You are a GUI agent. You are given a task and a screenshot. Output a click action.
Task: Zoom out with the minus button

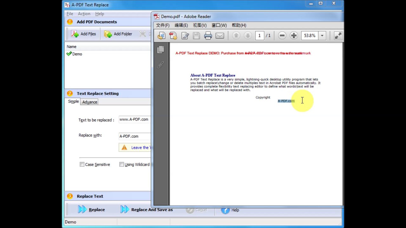pos(282,36)
